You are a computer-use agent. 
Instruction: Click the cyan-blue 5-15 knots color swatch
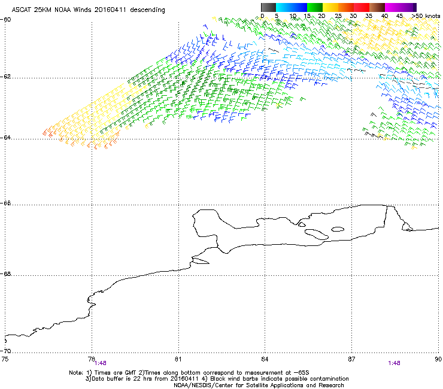tap(292, 7)
